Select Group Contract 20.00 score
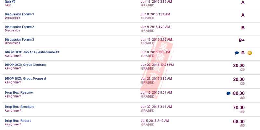Viewport: 260px width, 130px height. [x=239, y=66]
